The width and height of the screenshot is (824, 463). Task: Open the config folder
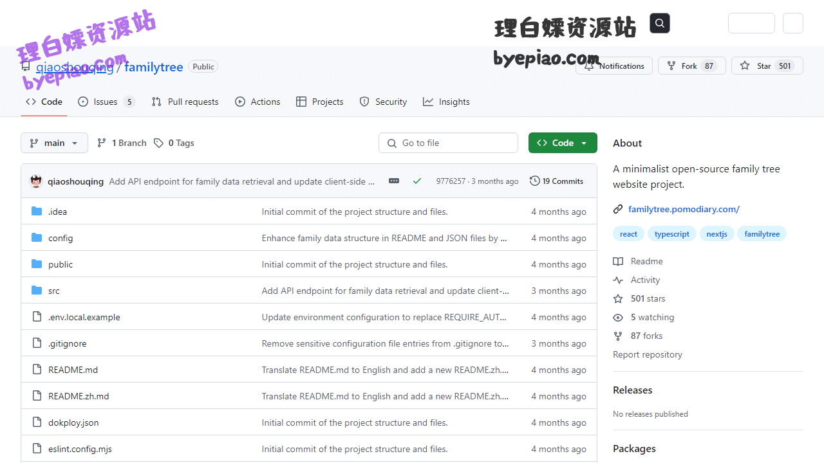[x=61, y=238]
